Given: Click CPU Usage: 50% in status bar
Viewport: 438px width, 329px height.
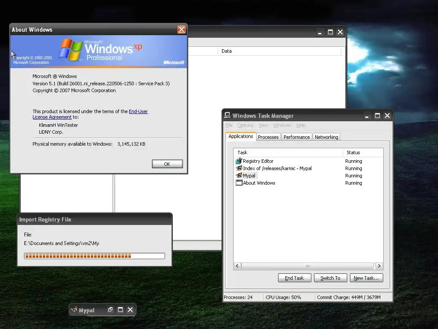Looking at the screenshot, I should 283,297.
